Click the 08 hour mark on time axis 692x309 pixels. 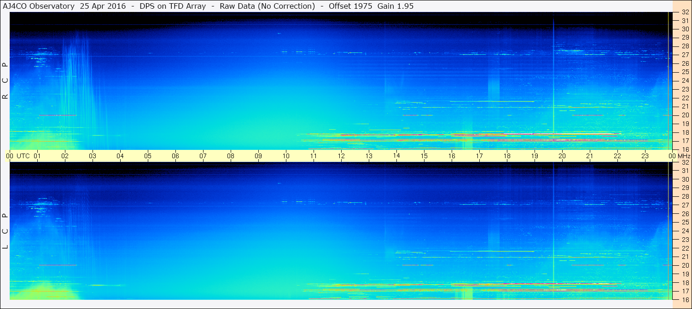tap(231, 156)
